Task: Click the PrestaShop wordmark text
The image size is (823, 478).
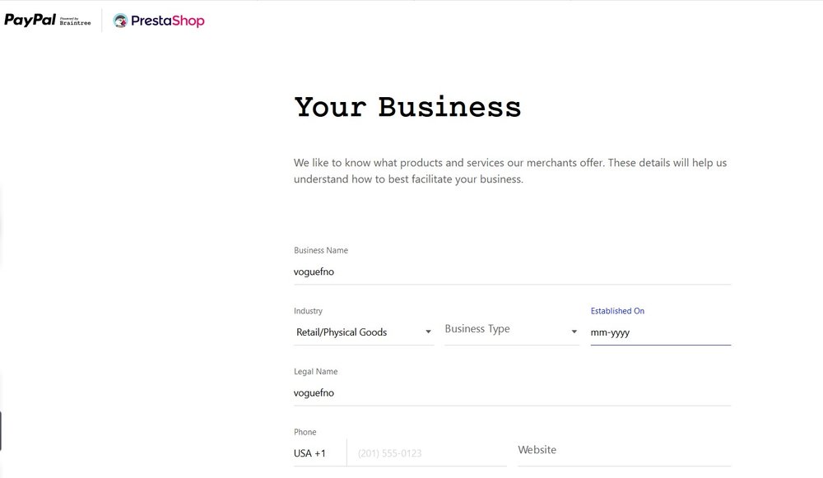Action: click(x=168, y=21)
